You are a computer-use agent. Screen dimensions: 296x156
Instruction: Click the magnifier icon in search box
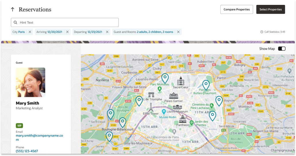pos(15,22)
